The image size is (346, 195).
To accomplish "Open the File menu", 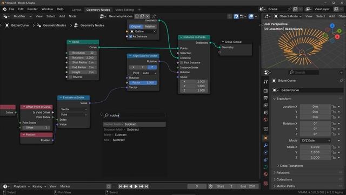I will pos(11,9).
